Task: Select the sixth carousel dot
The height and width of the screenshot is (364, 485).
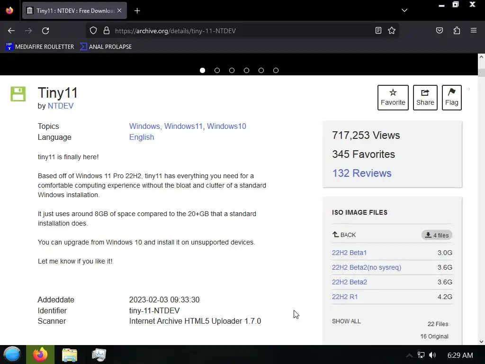Action: (276, 71)
